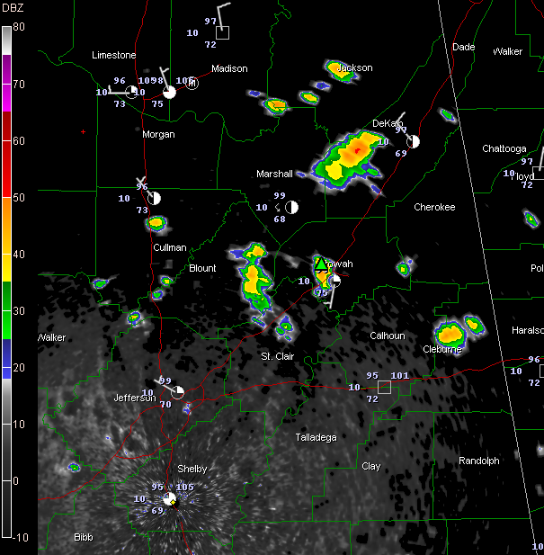The width and height of the screenshot is (544, 555).
Task: Select the Cherokee county label
Action: (434, 208)
